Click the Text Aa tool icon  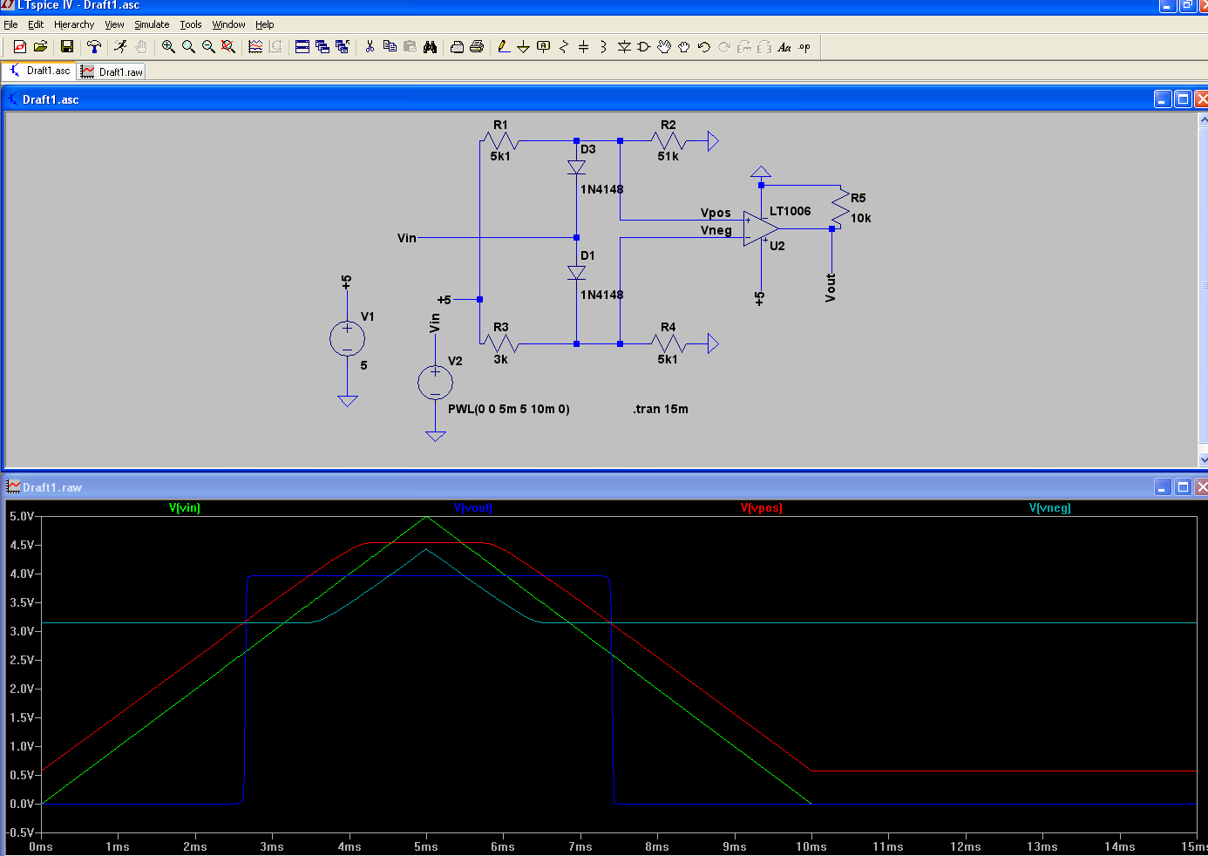coord(784,47)
